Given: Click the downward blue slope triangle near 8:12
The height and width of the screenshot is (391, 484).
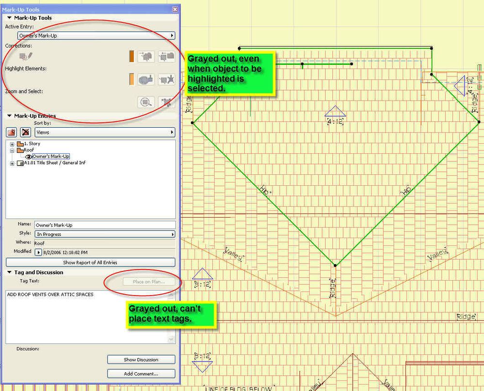Looking at the screenshot, I should tap(202, 366).
